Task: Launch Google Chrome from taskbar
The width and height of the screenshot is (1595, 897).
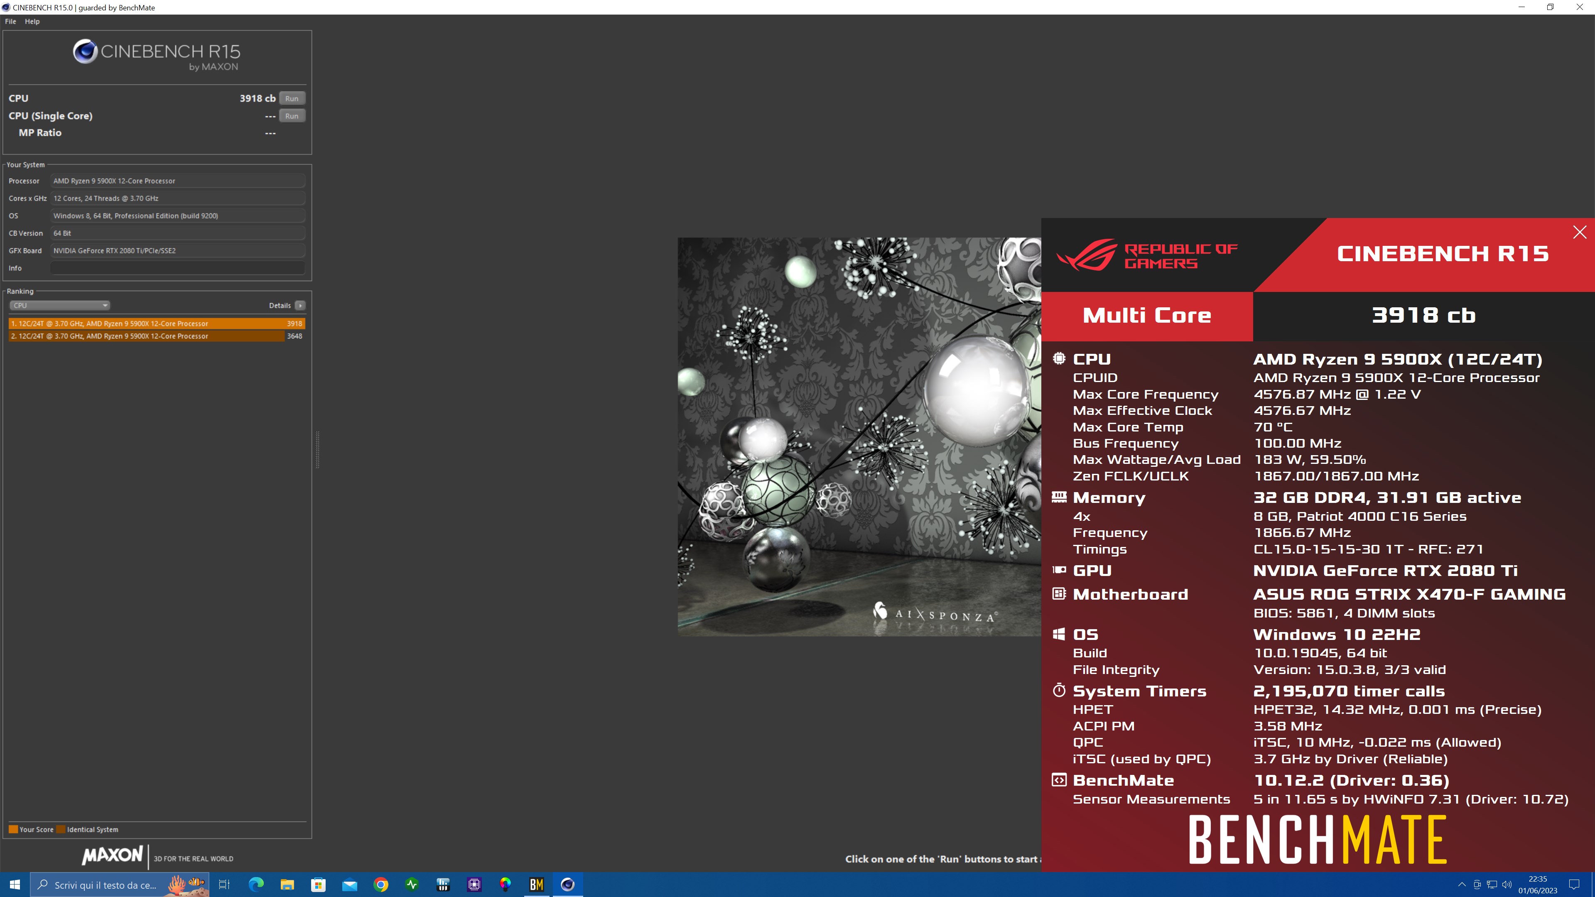Action: pos(381,885)
